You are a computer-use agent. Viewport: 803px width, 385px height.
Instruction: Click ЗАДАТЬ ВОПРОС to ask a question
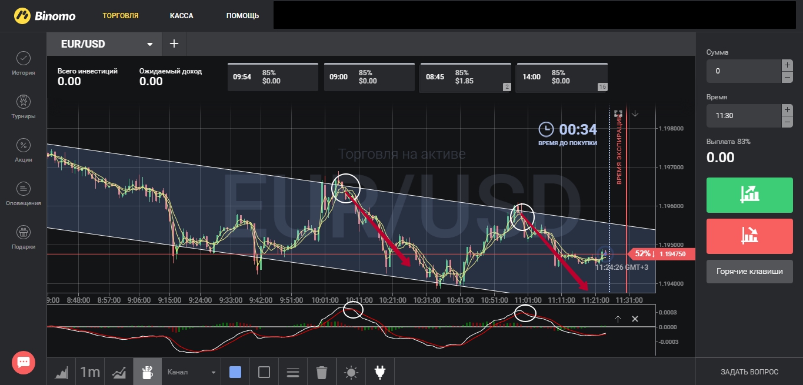(x=749, y=372)
